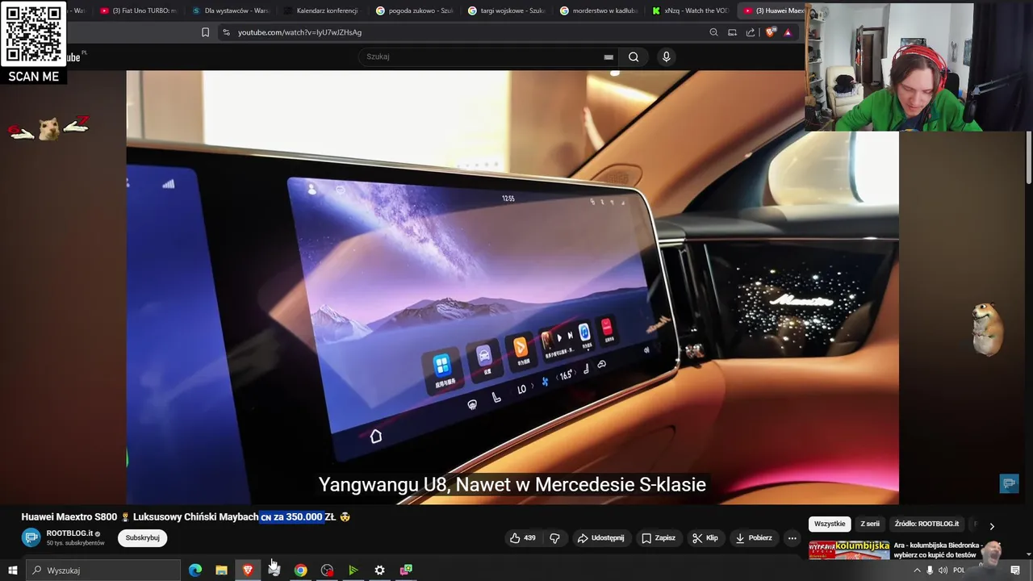The height and width of the screenshot is (581, 1033).
Task: Open the green play-arrow app in the taskbar
Action: [353, 571]
